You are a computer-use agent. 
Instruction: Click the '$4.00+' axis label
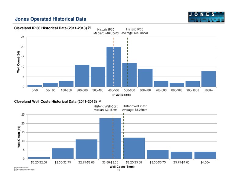[205, 163]
